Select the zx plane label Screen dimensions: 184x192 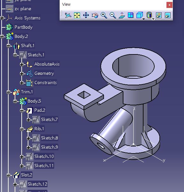23,9
